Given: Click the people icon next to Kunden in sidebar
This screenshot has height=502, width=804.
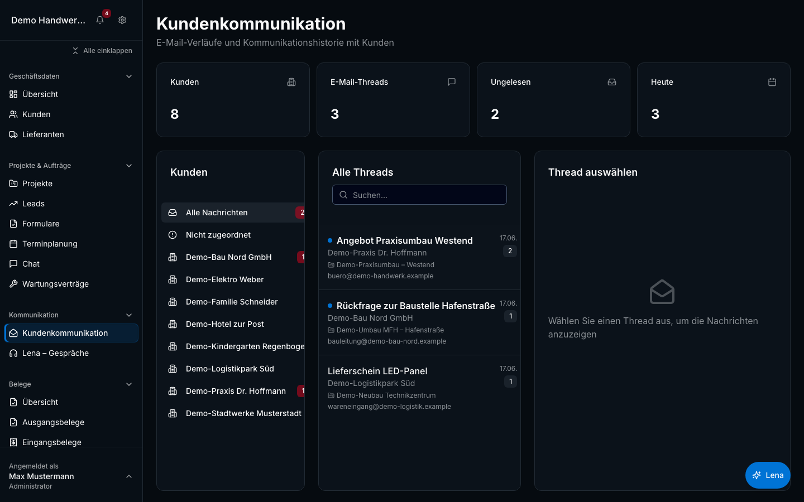Looking at the screenshot, I should click(13, 114).
